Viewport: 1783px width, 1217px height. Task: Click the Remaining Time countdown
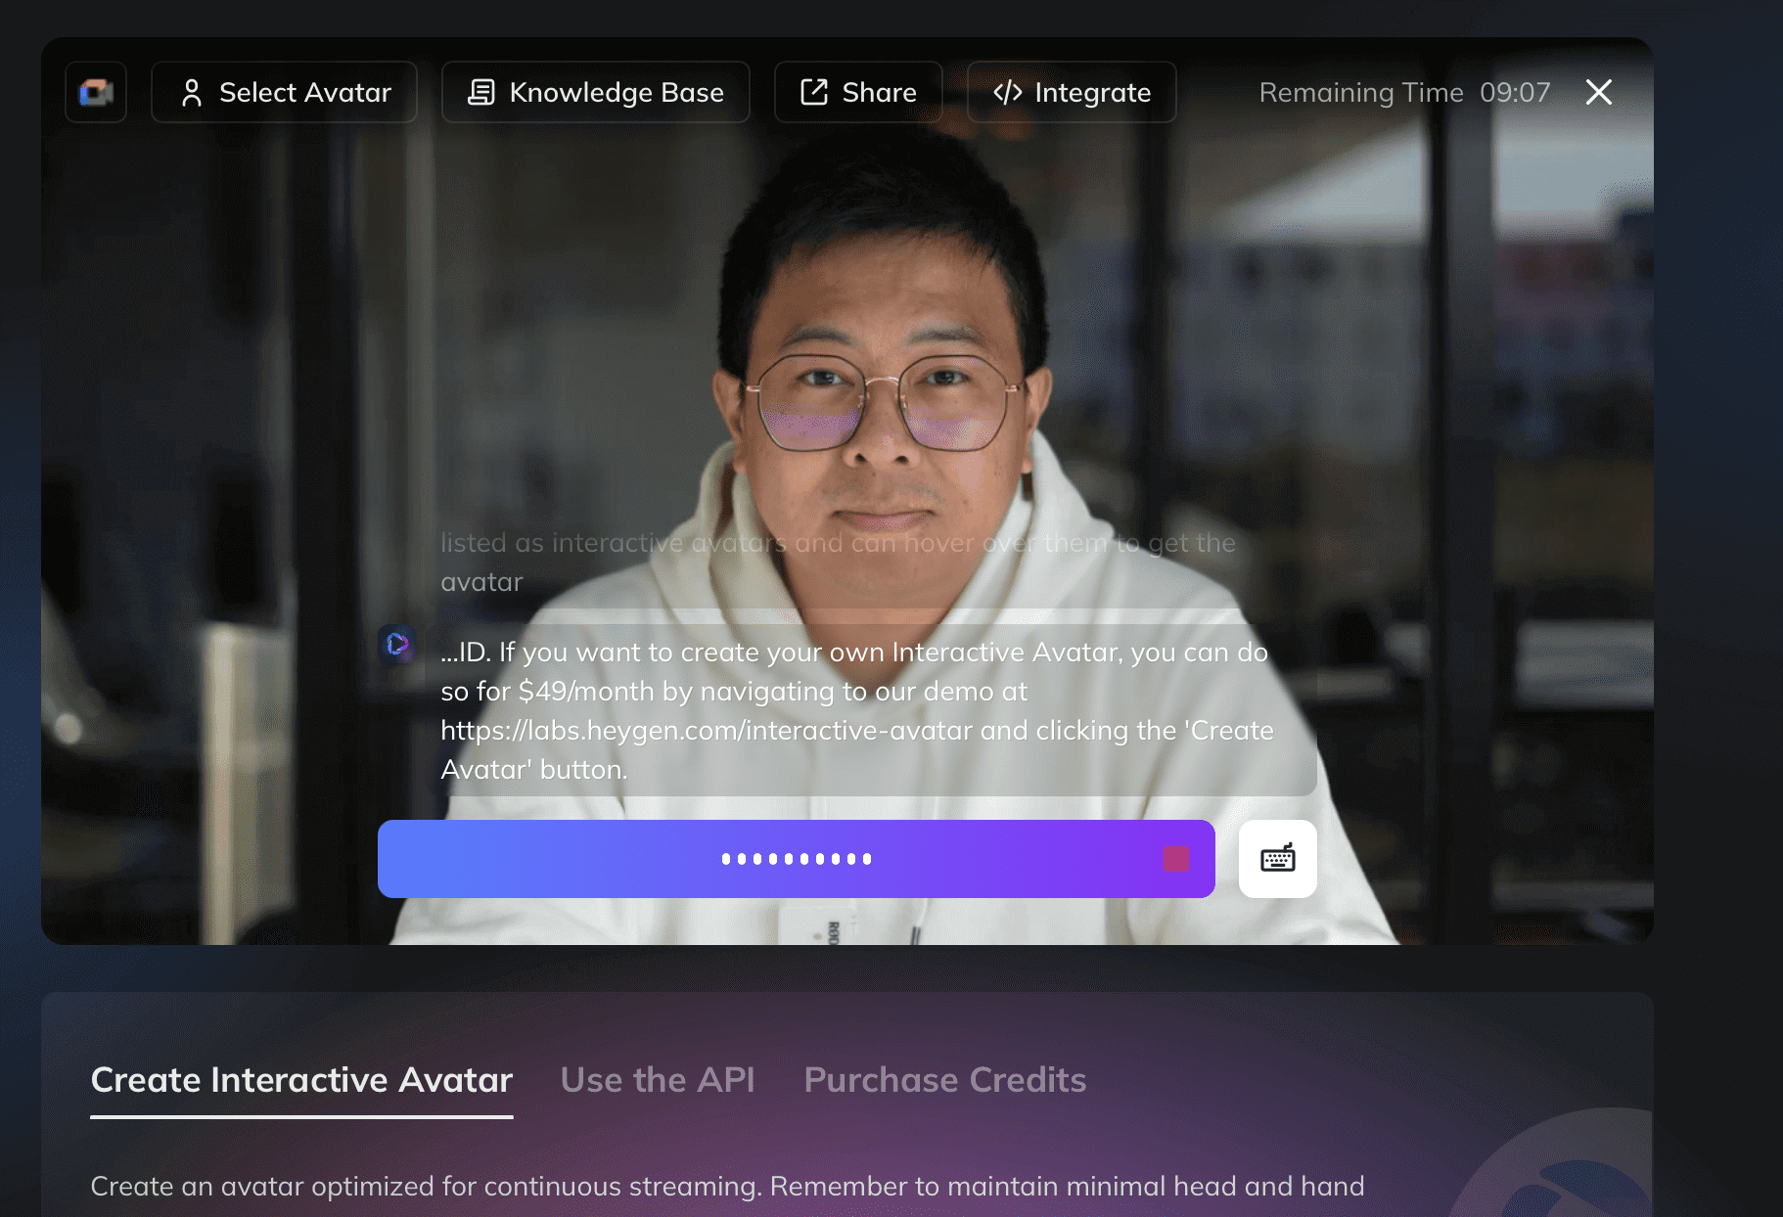pos(1404,92)
